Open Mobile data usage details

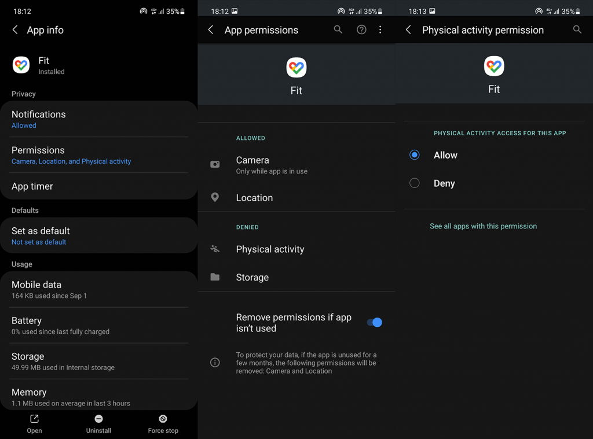(98, 290)
